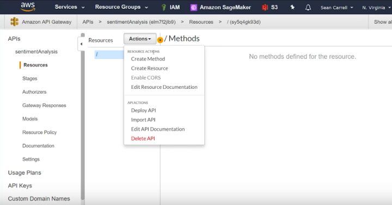Open Documentation in the sidebar
The image size is (392, 205).
[x=38, y=146]
